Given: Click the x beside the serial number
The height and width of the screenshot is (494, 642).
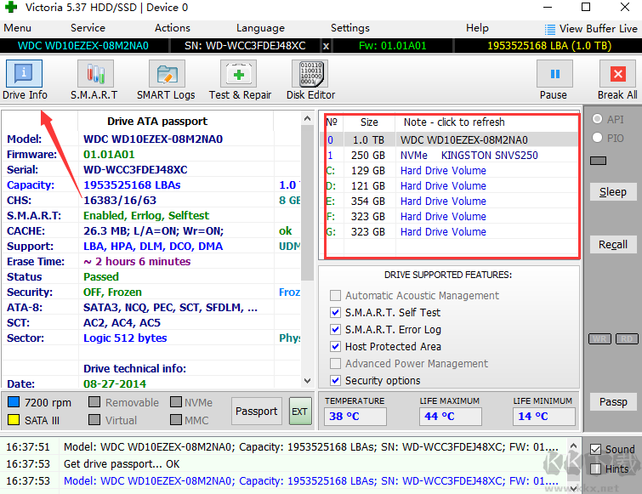Looking at the screenshot, I should (x=327, y=45).
